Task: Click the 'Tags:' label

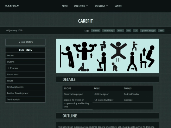Action: [87, 31]
